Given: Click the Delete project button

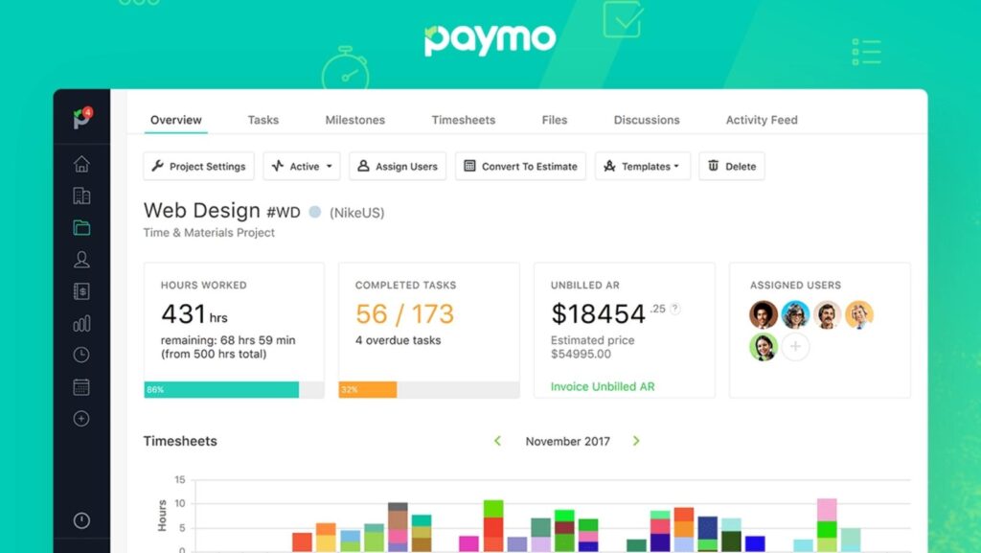Looking at the screenshot, I should coord(731,167).
